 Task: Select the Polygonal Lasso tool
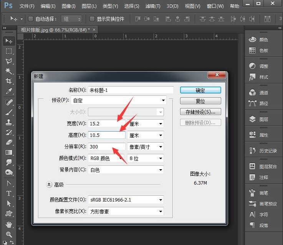(x=8, y=61)
